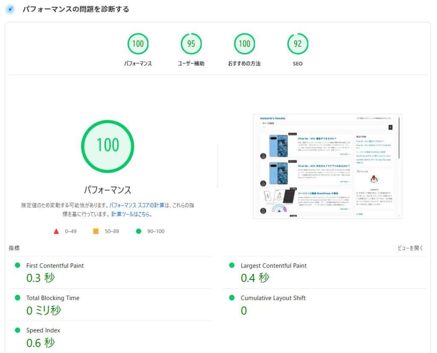437x353 pixels.
Task: Jump to the ユーザー補助 category label
Action: (191, 64)
